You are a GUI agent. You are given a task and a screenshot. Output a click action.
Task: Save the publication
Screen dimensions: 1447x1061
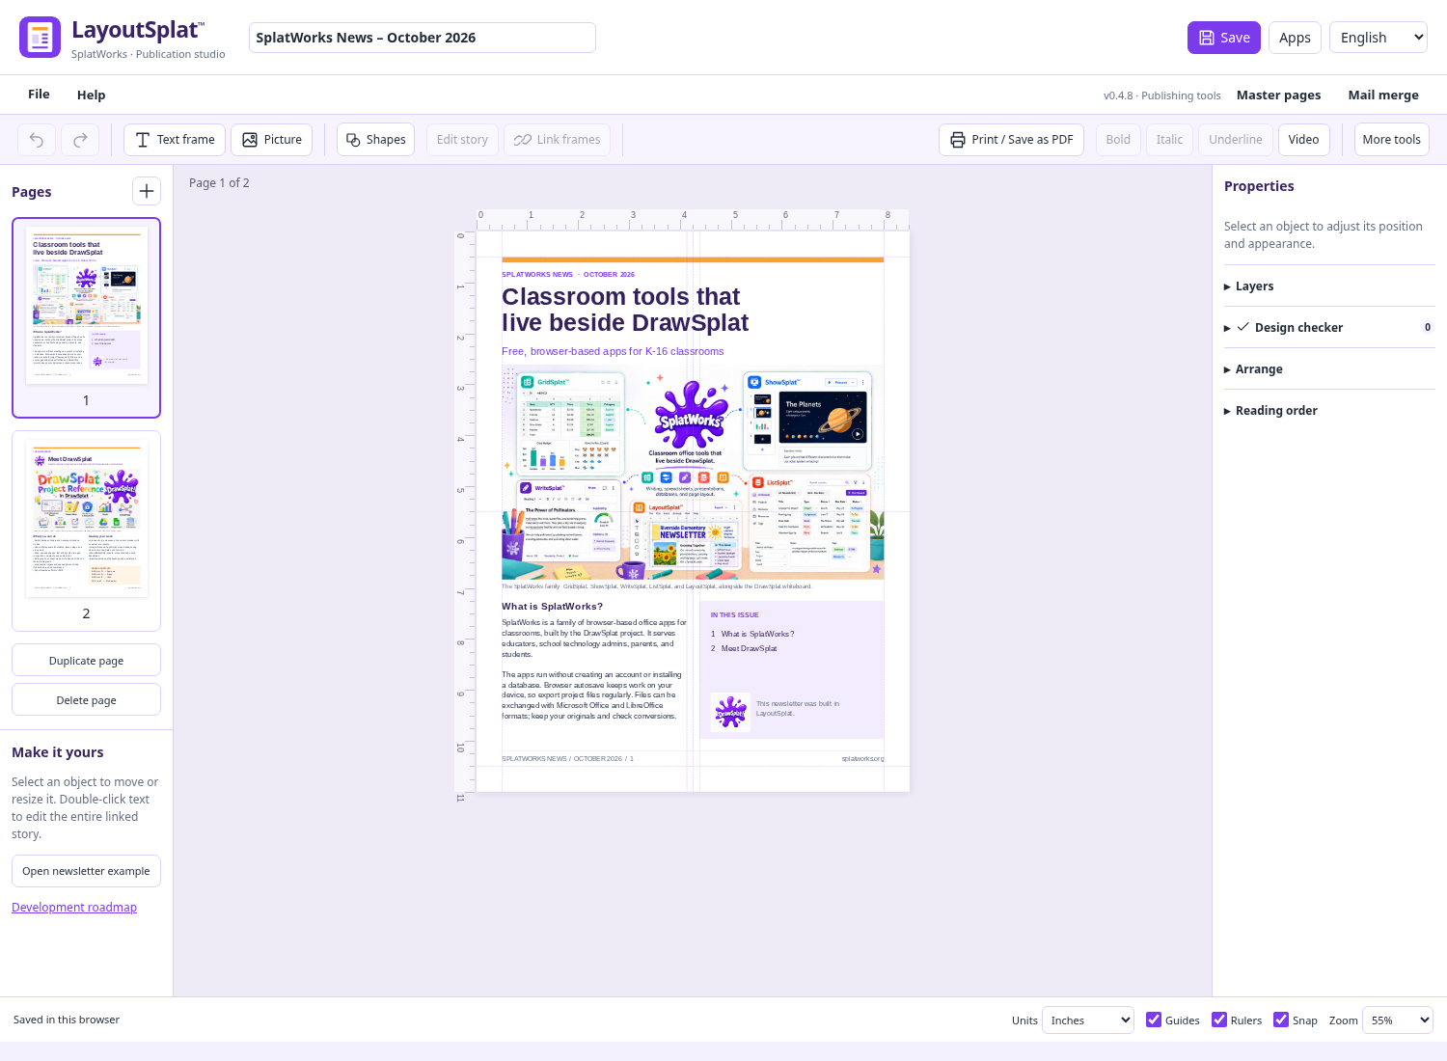click(x=1224, y=38)
